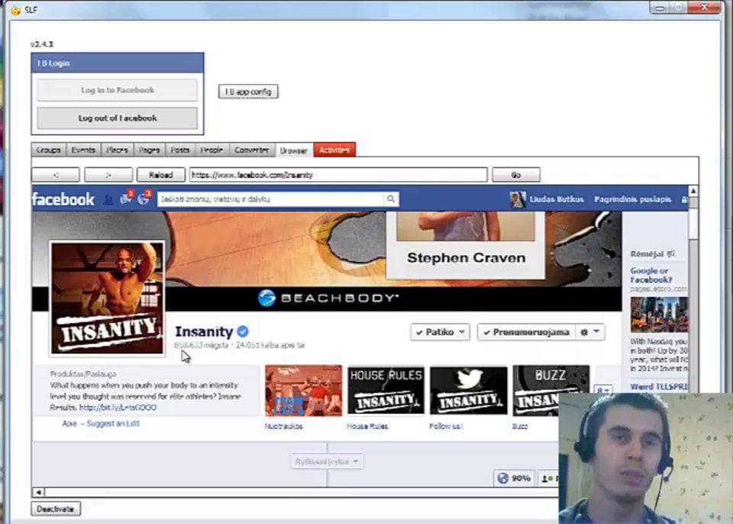Click the Stephen Craven cover photo card
The image size is (733, 524).
[x=466, y=245]
